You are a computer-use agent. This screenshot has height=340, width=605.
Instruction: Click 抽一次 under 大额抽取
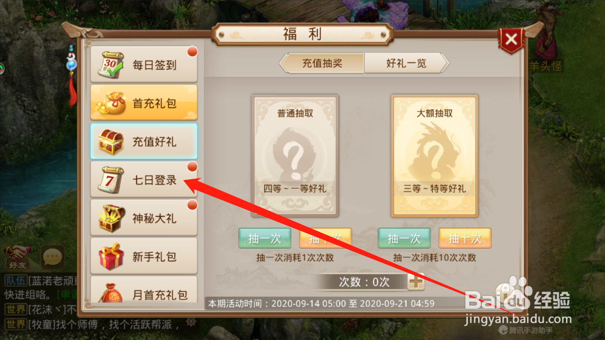pos(404,238)
